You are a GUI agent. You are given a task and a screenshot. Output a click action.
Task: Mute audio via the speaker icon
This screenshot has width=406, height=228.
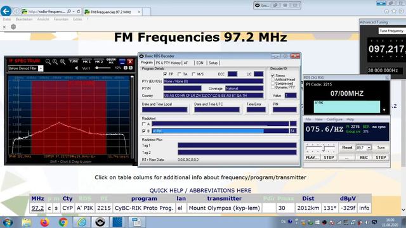coord(76,68)
